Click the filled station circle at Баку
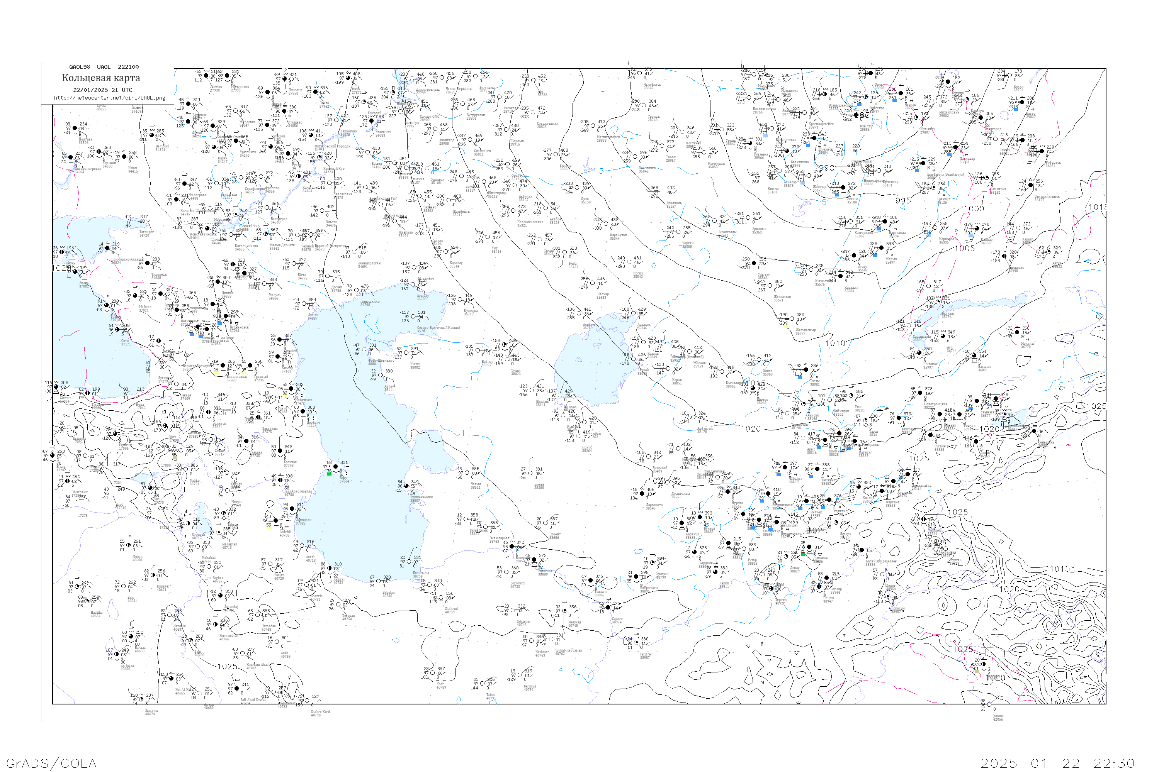Screen dimensions: 1159x772 pyautogui.click(x=336, y=466)
